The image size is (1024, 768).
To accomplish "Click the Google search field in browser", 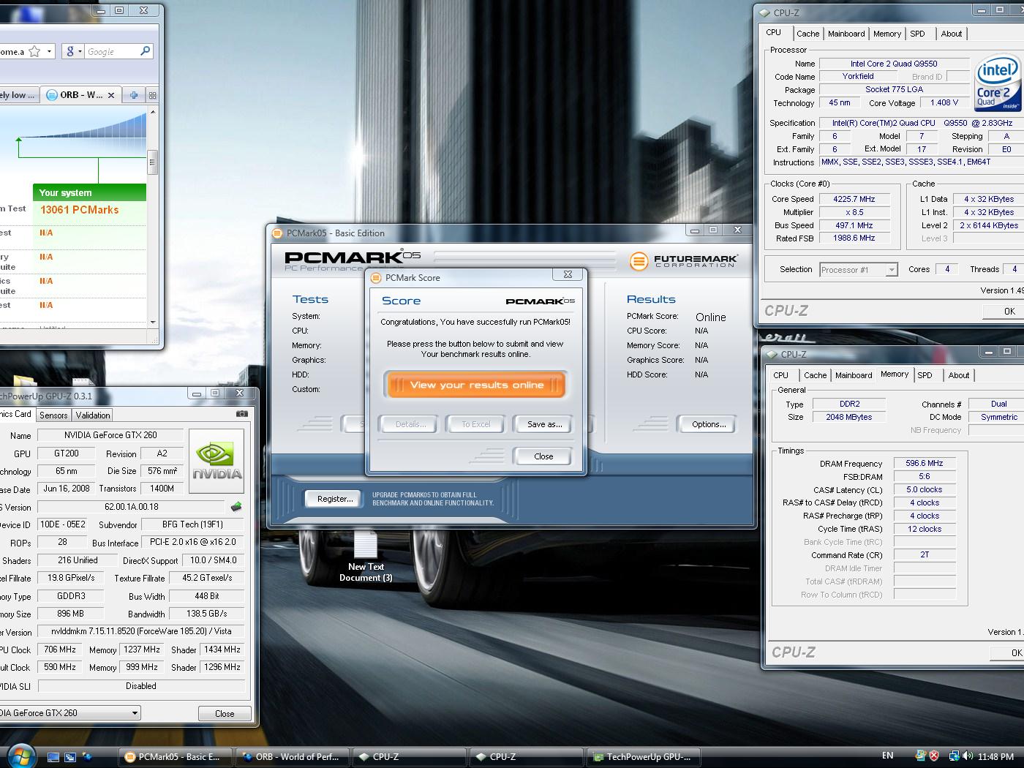I will (111, 51).
